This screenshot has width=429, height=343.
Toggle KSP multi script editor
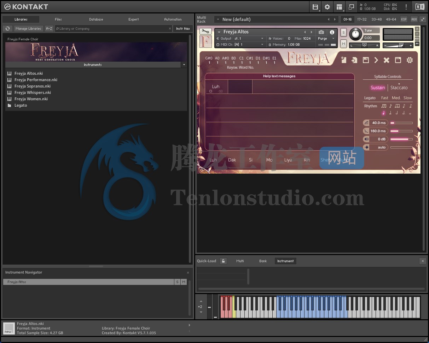[x=404, y=19]
